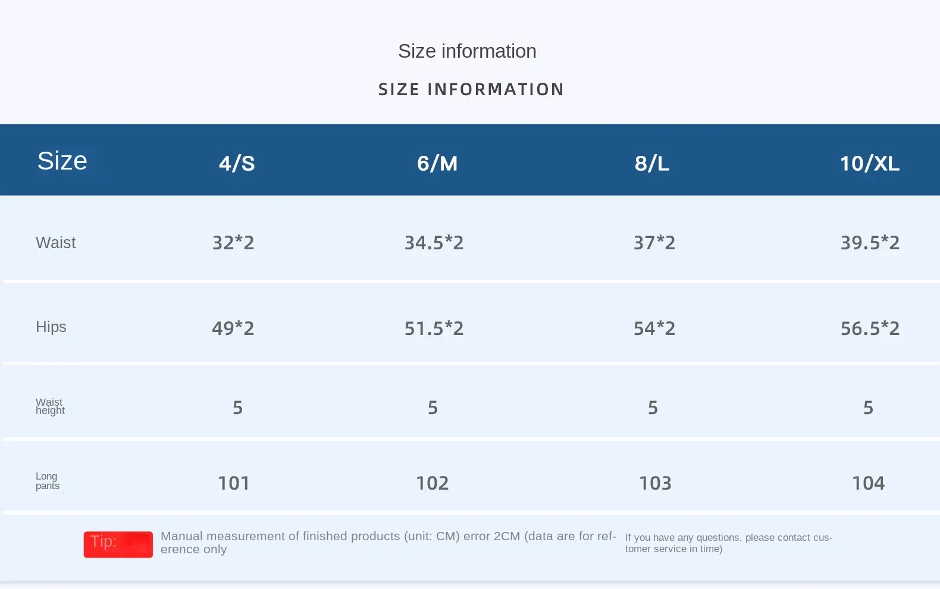
Task: Click the 56.5*2 hips value
Action: point(870,328)
